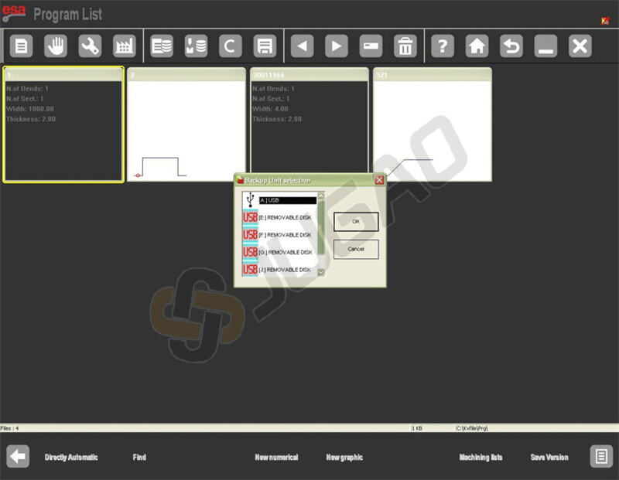Click the hand manual mode icon
619x480 pixels.
coord(56,46)
